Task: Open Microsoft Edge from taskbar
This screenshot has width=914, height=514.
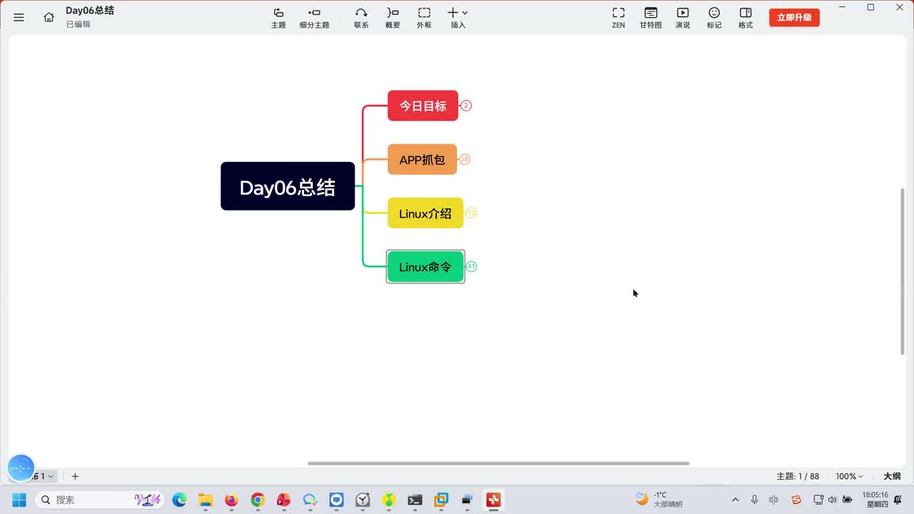Action: [179, 500]
